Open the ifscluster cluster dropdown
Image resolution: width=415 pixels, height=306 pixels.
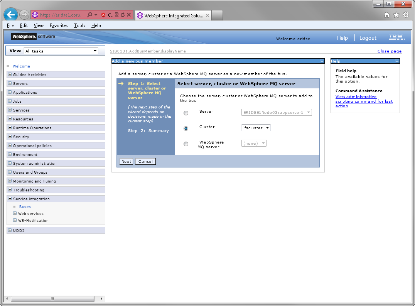256,128
